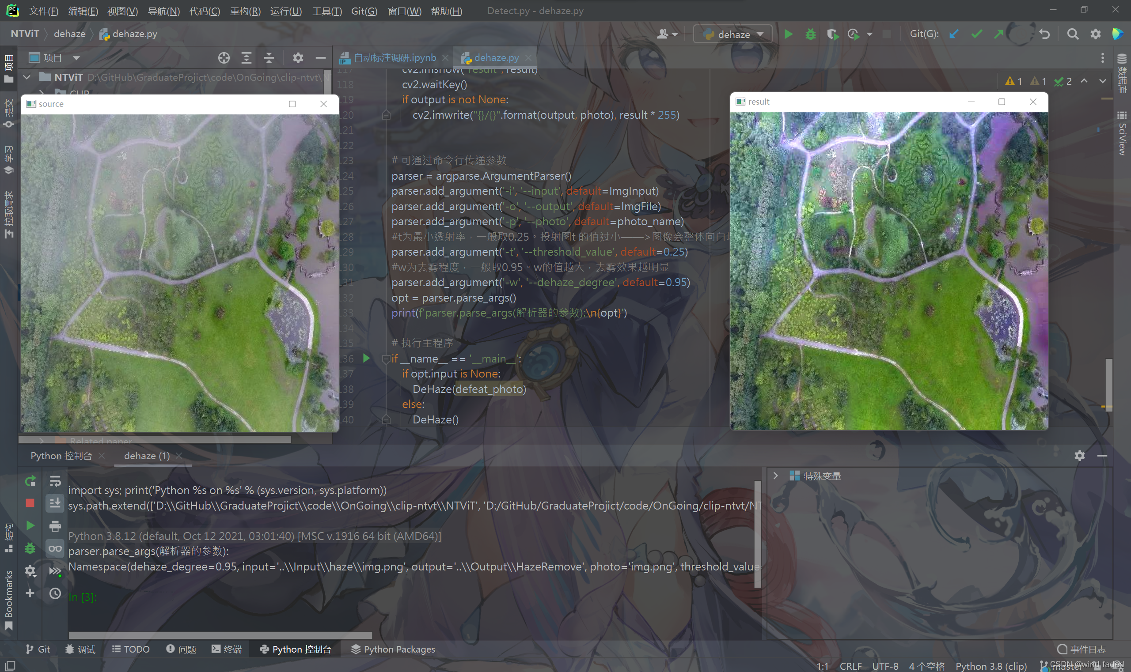
Task: Click the console horizontal scrollbar
Action: click(x=220, y=635)
